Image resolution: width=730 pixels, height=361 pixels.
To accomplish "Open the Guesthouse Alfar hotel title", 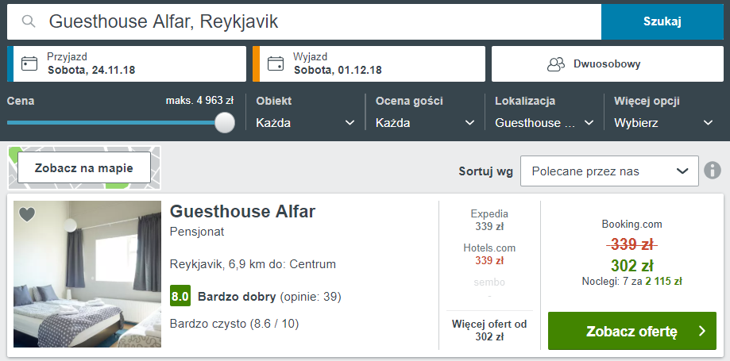I will click(243, 212).
